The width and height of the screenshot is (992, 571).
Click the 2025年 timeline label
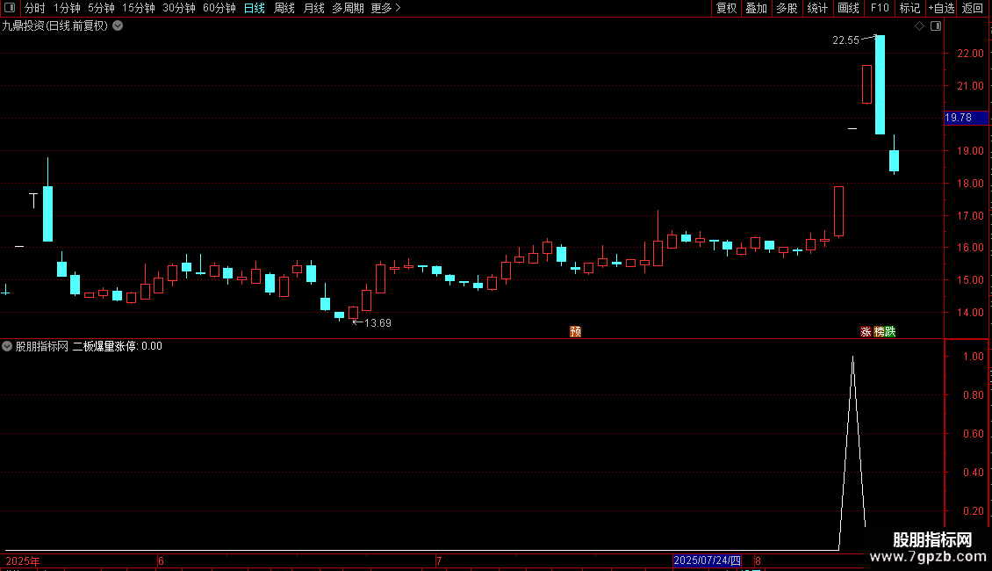23,560
